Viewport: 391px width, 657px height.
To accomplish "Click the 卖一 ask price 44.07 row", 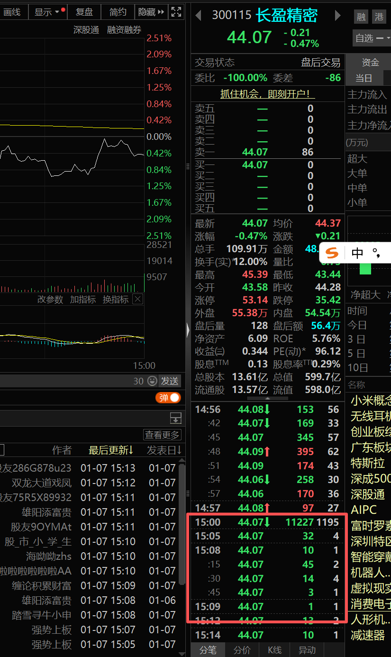I will click(x=268, y=152).
